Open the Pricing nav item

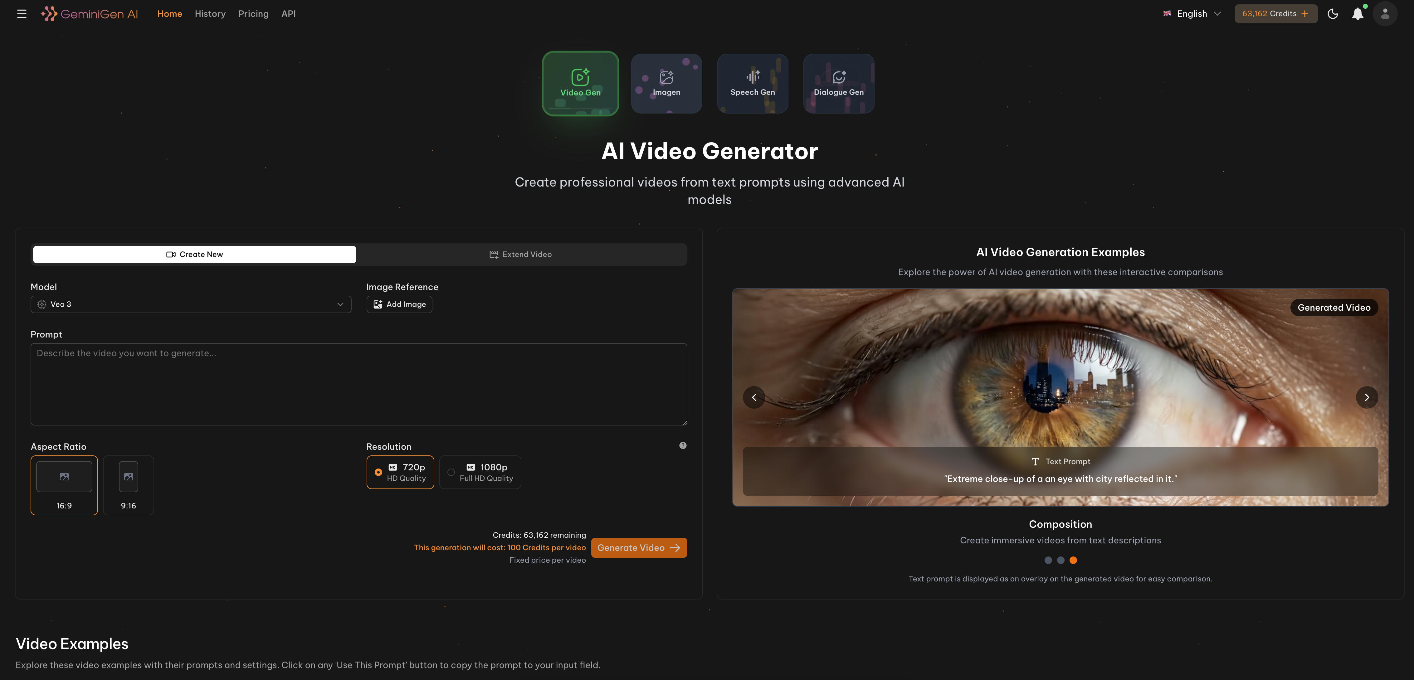[x=253, y=14]
